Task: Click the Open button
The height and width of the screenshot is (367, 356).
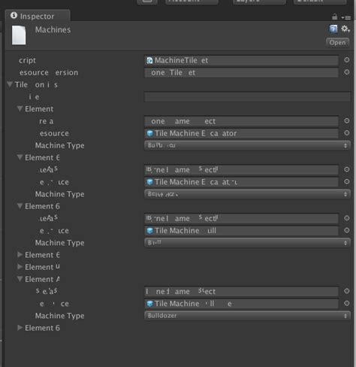Action: pyautogui.click(x=337, y=43)
